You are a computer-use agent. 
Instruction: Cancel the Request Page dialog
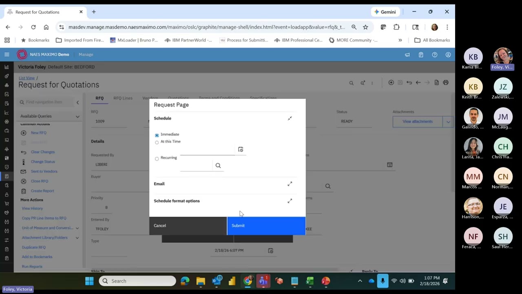pos(188,225)
